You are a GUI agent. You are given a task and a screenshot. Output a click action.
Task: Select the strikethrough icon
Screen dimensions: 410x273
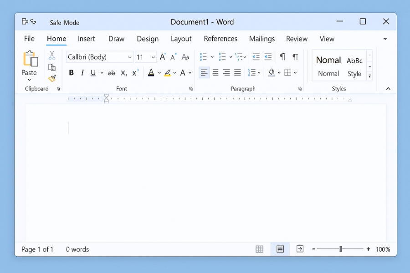coord(111,72)
